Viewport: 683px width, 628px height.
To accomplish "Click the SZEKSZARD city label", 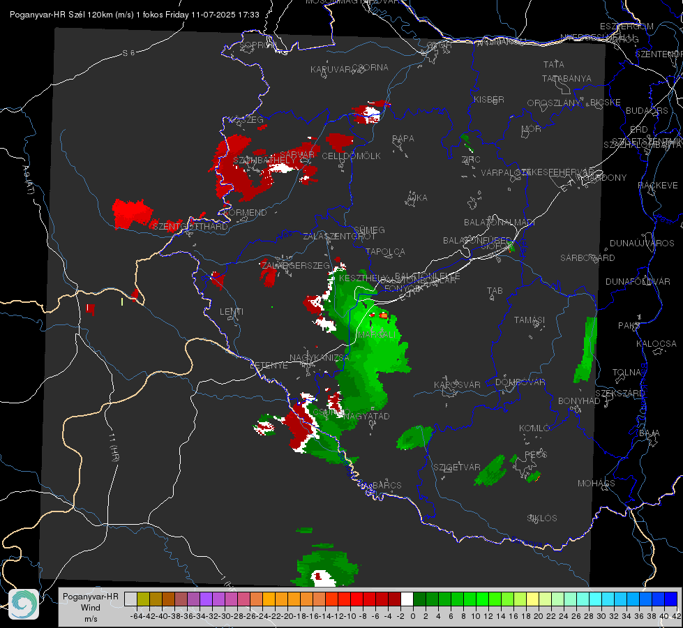I will tap(620, 393).
